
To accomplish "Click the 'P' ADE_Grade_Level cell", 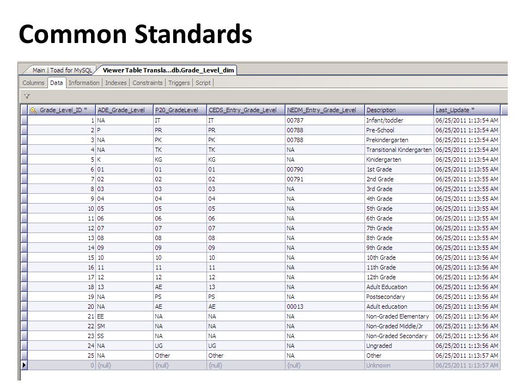I will 124,130.
